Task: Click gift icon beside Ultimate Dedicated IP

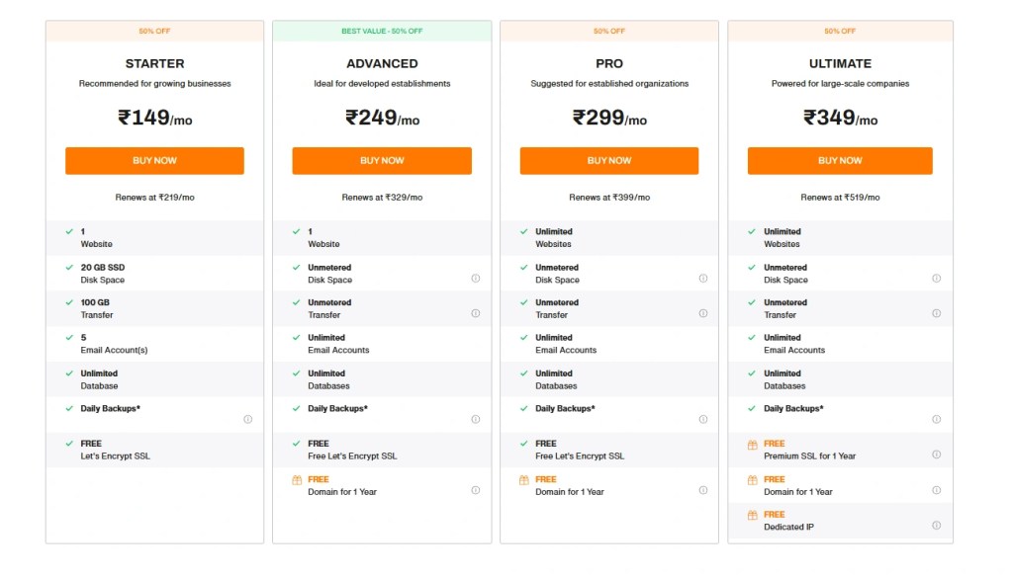Action: click(x=752, y=515)
